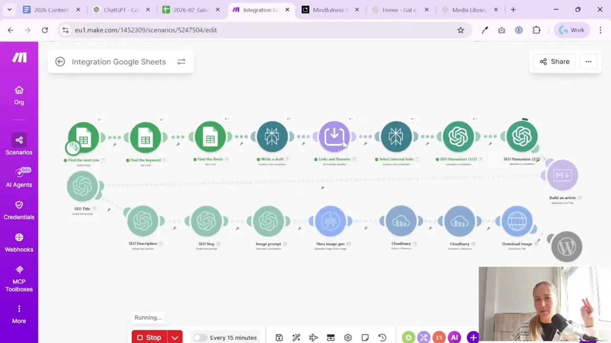Open the Org sidebar item
This screenshot has height=343, width=611.
pyautogui.click(x=19, y=95)
